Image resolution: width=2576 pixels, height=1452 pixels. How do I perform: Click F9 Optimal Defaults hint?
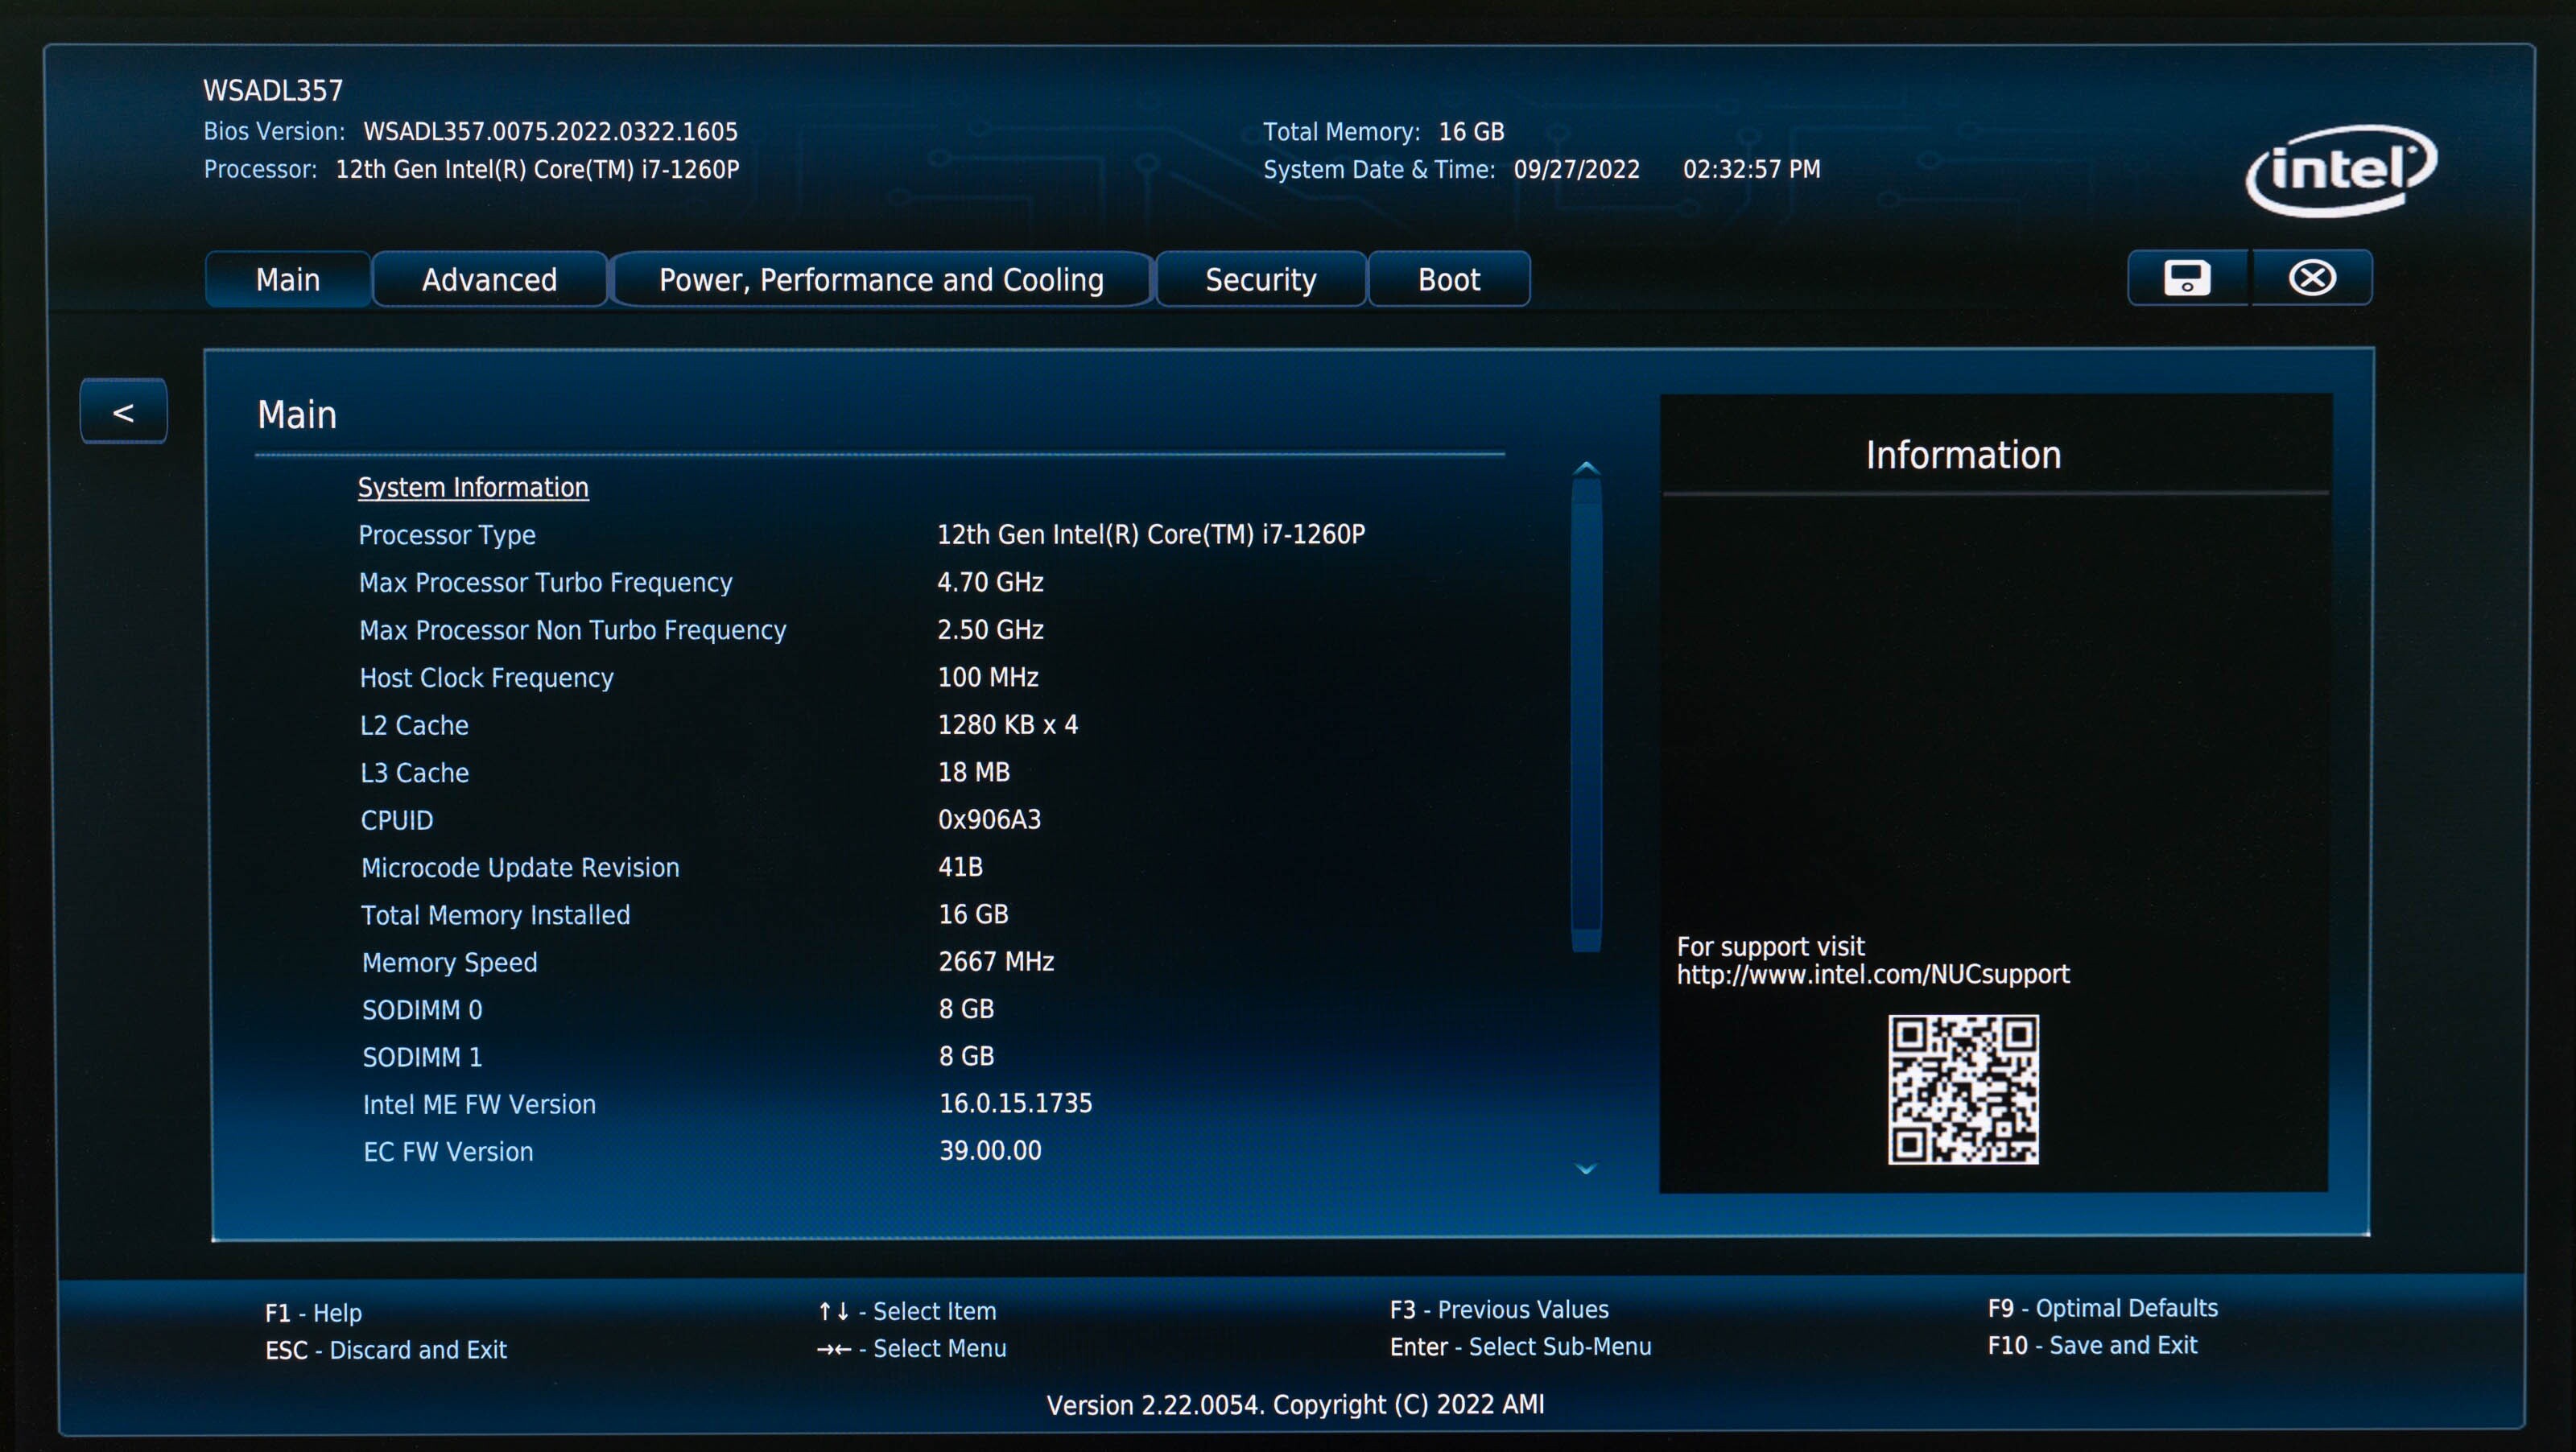pos(2102,1308)
